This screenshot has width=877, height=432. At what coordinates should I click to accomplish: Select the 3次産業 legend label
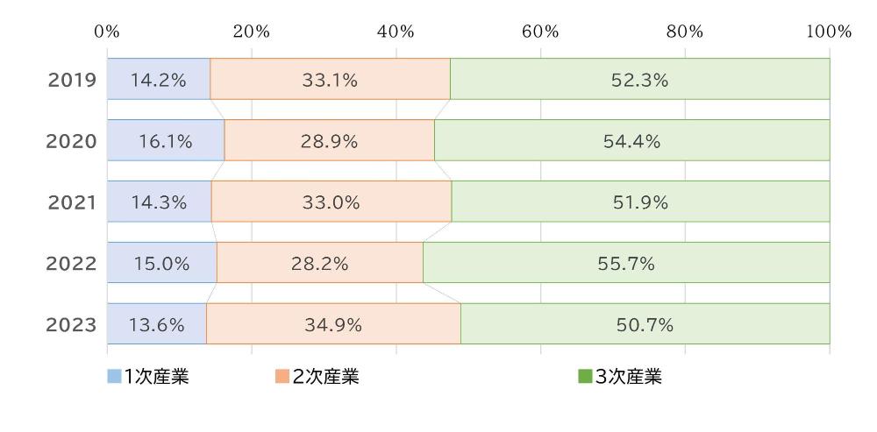click(x=629, y=377)
